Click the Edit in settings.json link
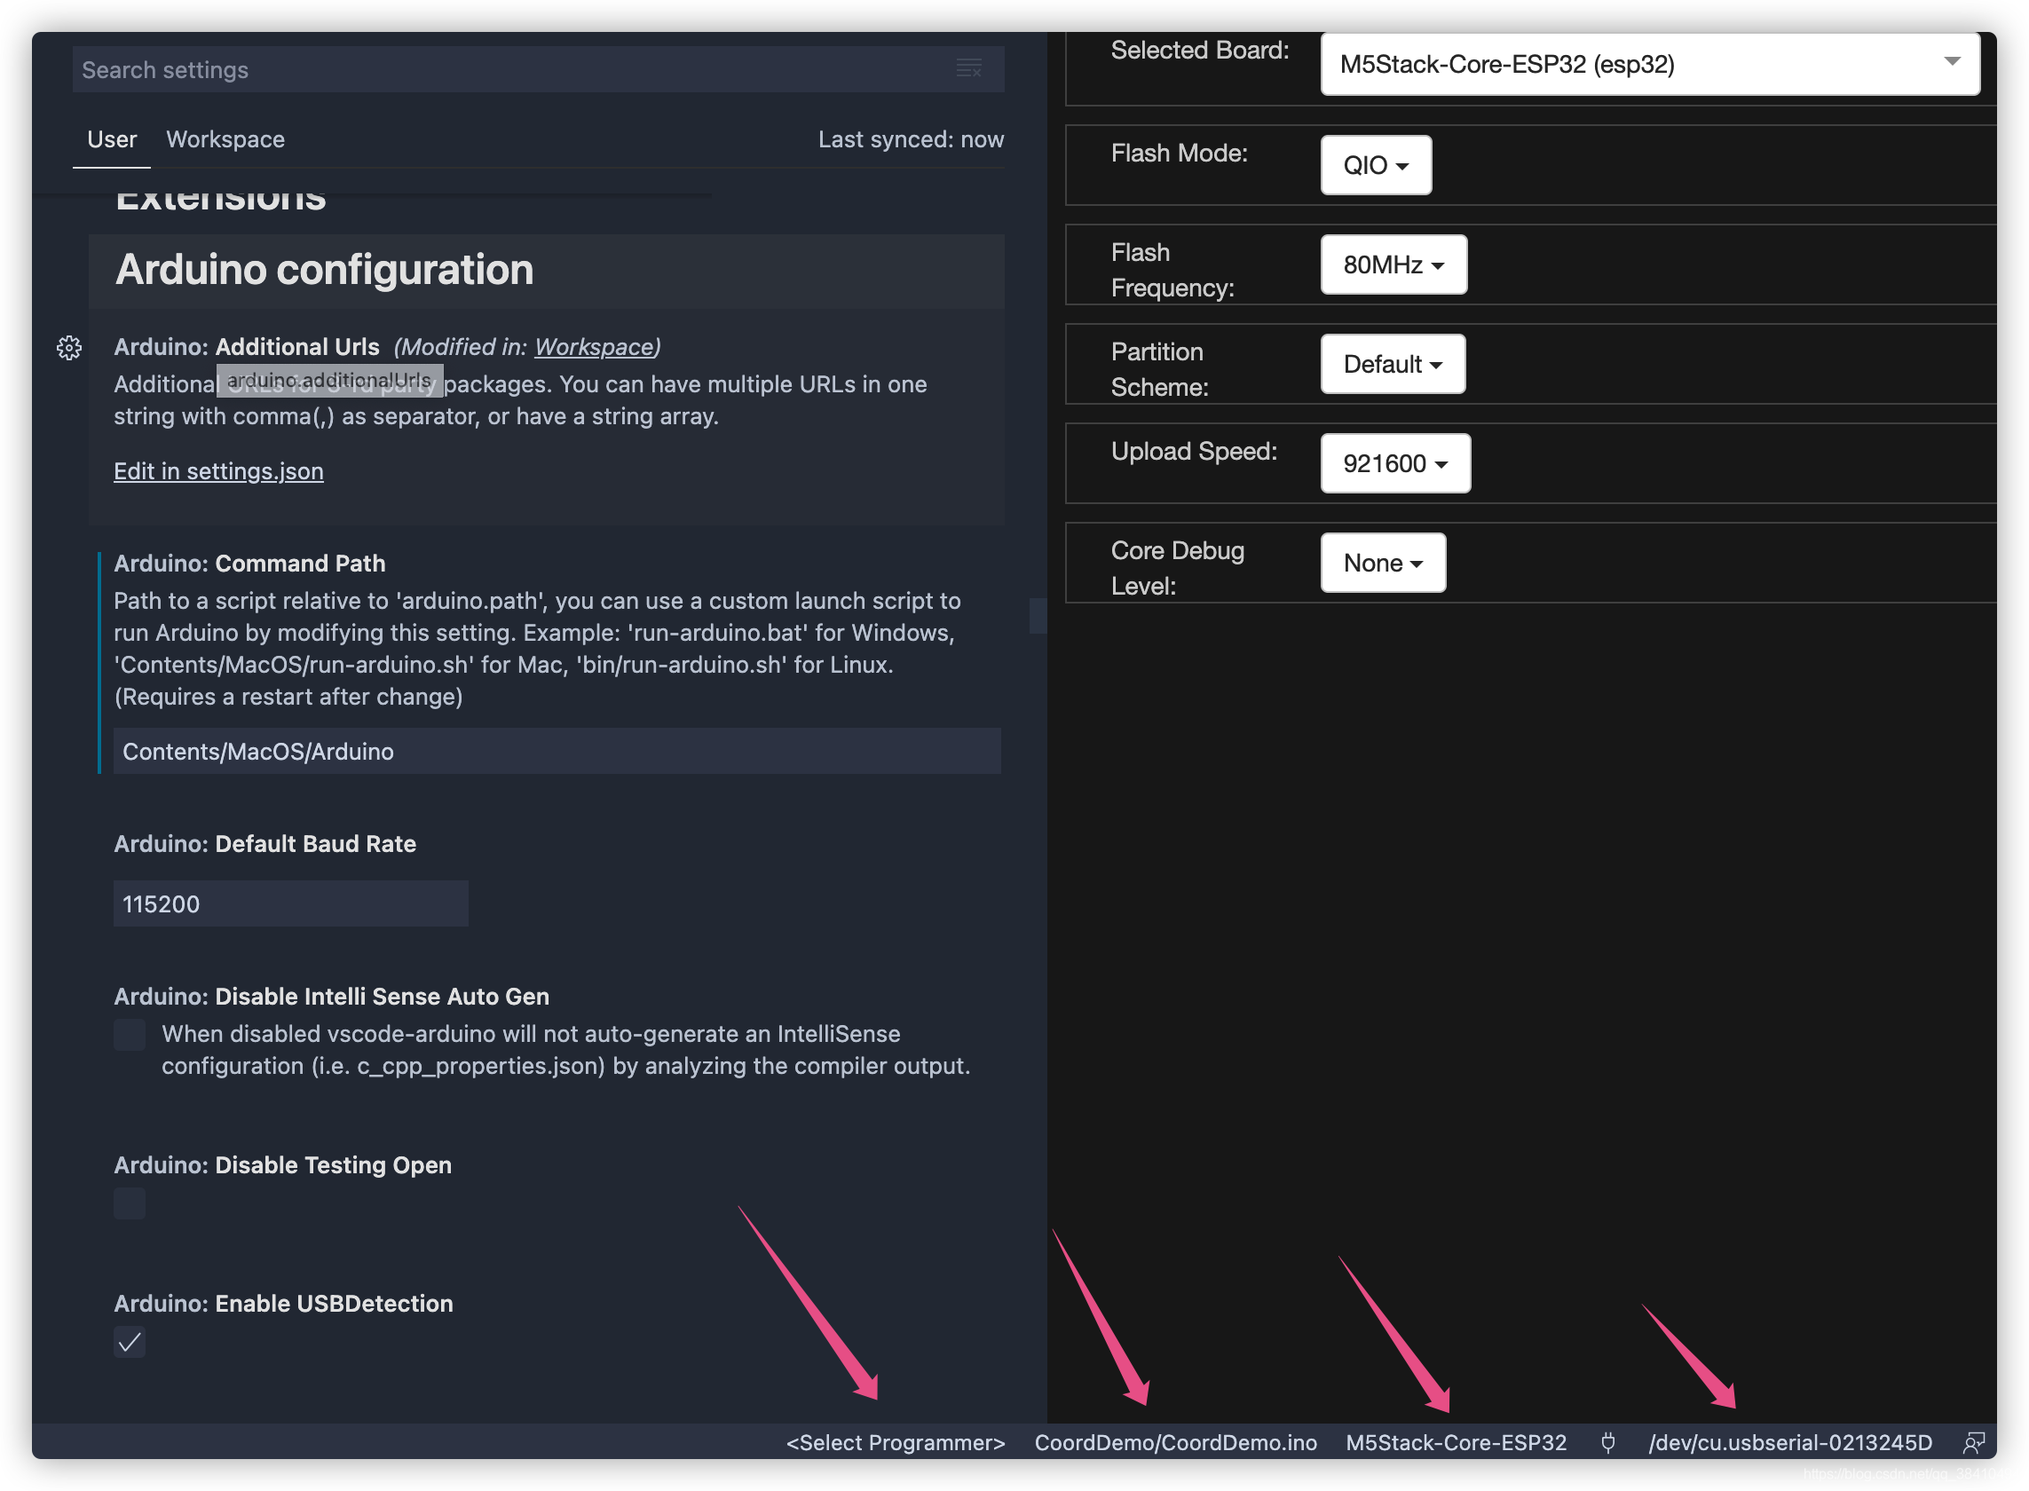2029x1491 pixels. click(x=218, y=471)
